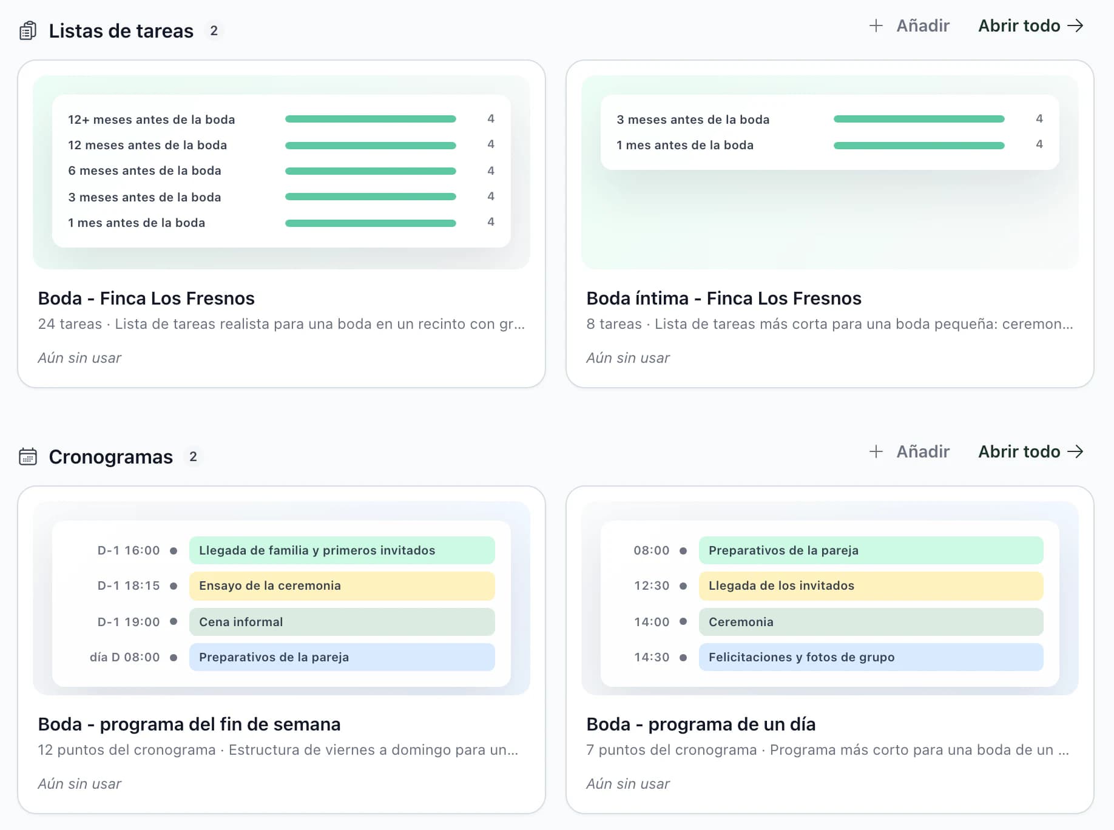Click 'Aún sin usar' under Boda - programa de un día

[x=628, y=784]
